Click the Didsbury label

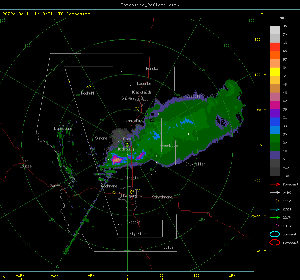click(126, 149)
